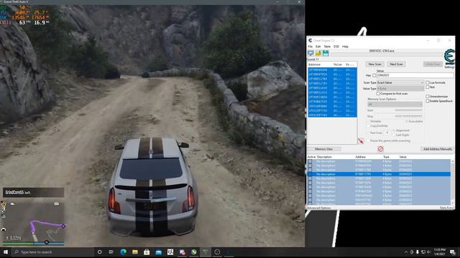Click the address list vertical scrollbar
This screenshot has height=258, width=460.
pos(452,182)
